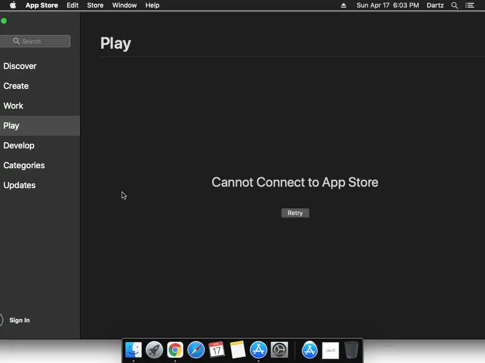Open the Store menu
The height and width of the screenshot is (363, 485).
[x=95, y=5]
